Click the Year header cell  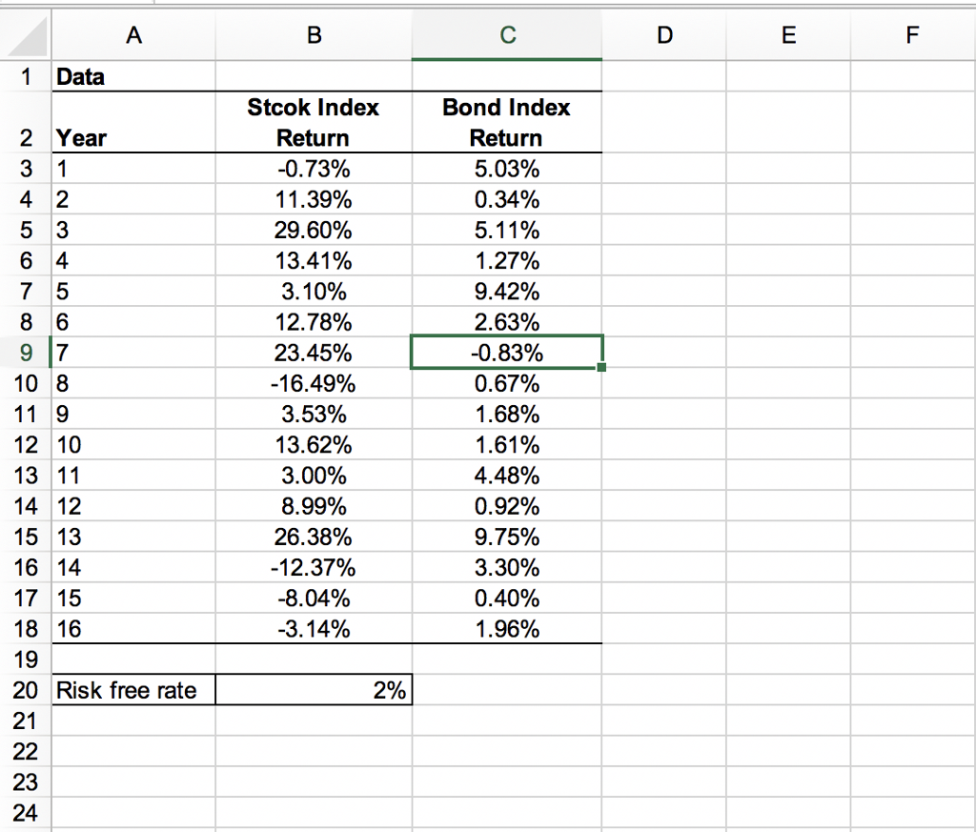tap(133, 137)
